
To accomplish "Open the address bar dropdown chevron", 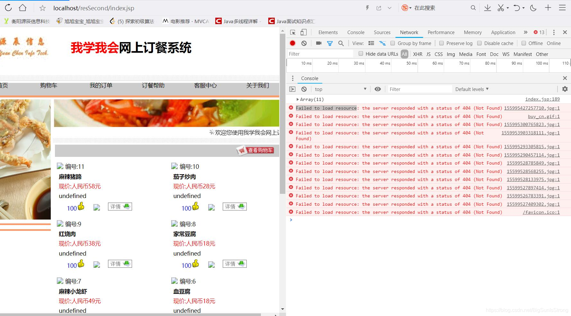I will [389, 8].
